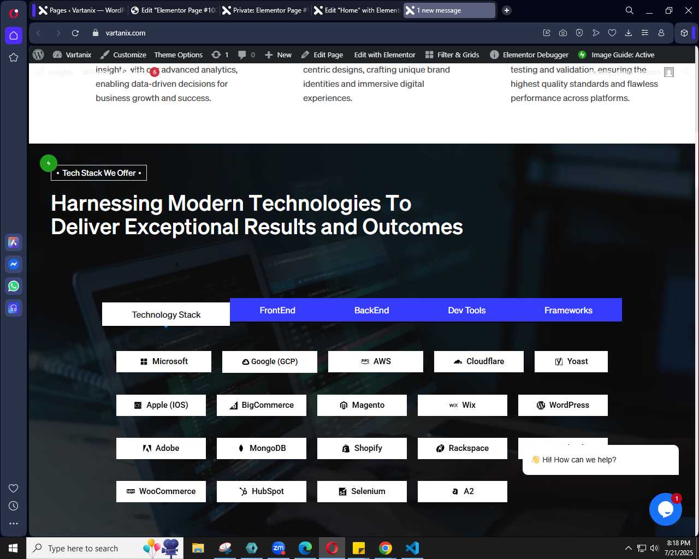
Task: Click the HubSpot button
Action: tap(262, 491)
